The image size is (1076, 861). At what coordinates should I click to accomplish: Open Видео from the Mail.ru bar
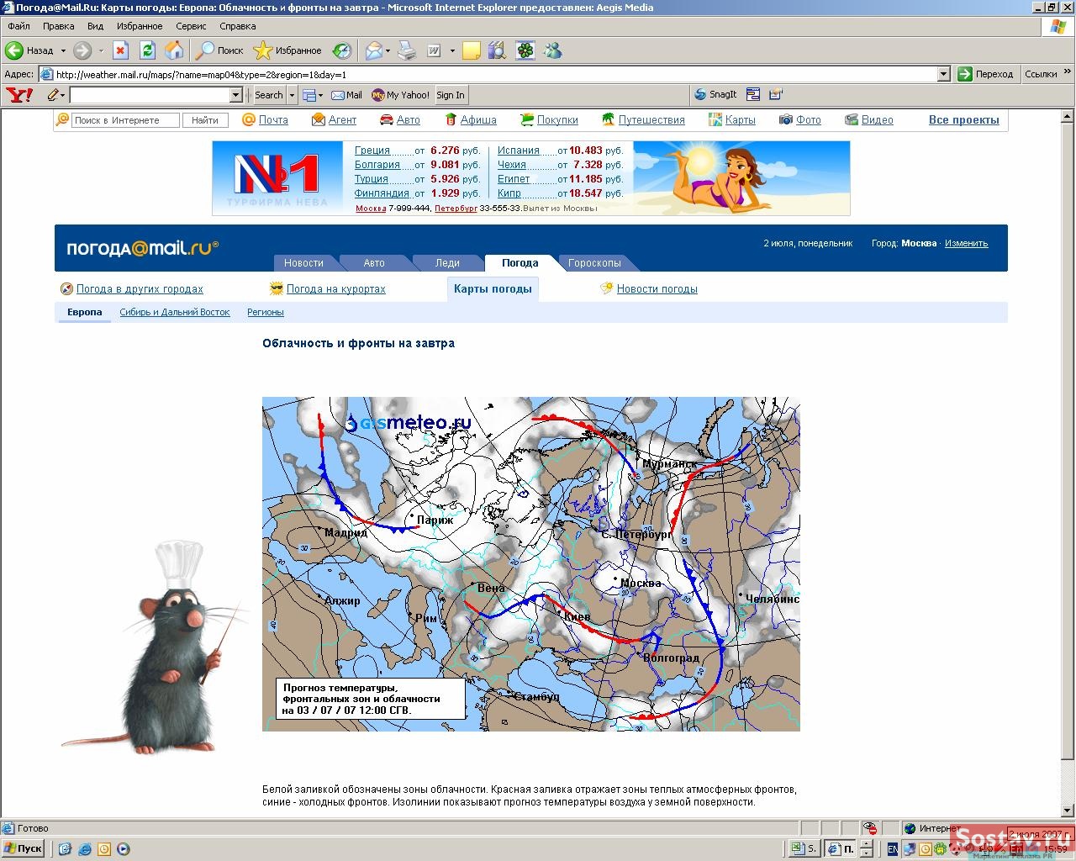869,120
